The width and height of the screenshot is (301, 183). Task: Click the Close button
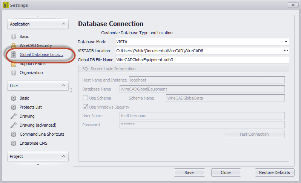coord(226,172)
